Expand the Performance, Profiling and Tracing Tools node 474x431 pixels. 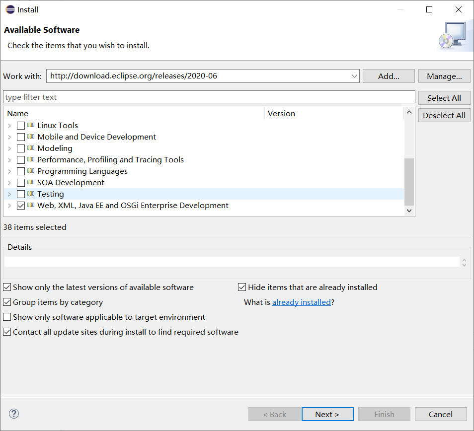click(9, 160)
